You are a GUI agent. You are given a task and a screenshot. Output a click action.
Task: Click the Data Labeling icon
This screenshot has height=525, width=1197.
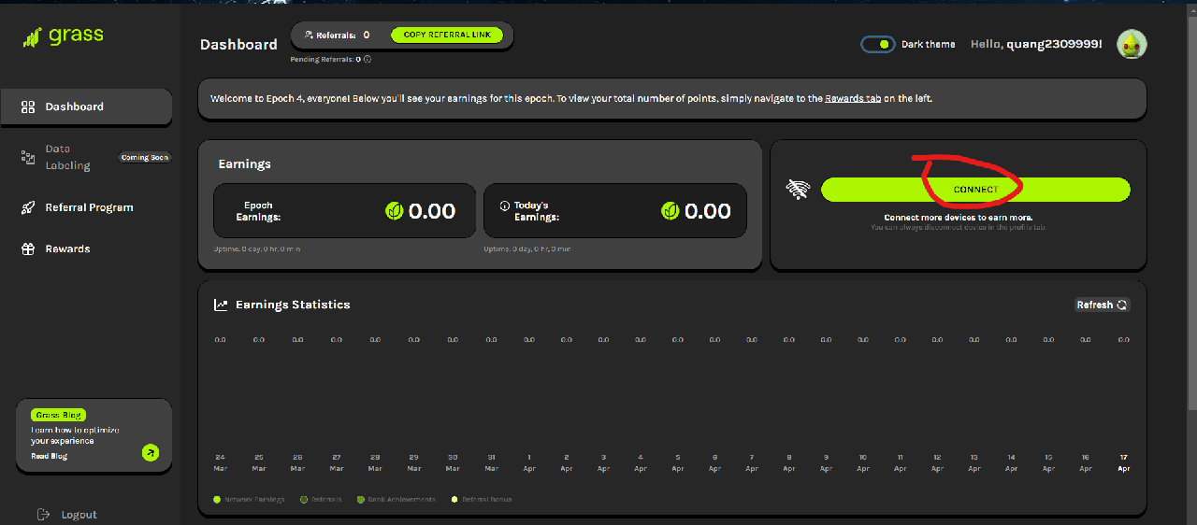(28, 157)
